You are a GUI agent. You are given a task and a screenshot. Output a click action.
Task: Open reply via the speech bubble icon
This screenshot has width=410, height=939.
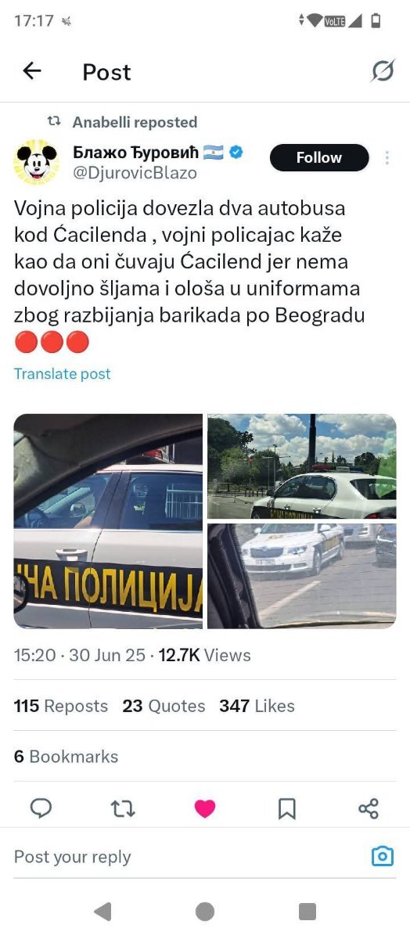coord(41,808)
